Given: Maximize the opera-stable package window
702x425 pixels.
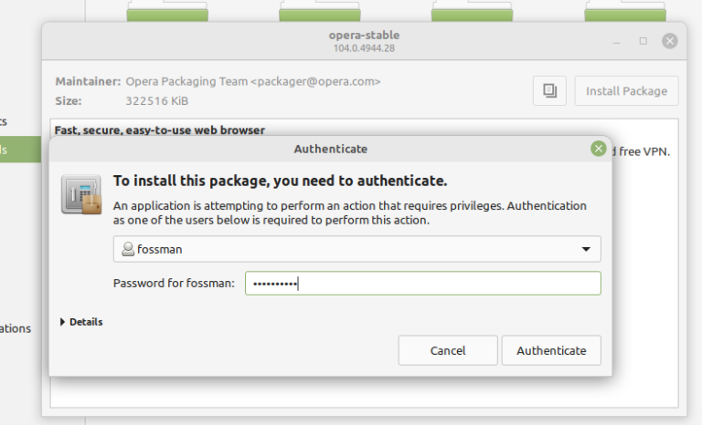Looking at the screenshot, I should click(643, 41).
